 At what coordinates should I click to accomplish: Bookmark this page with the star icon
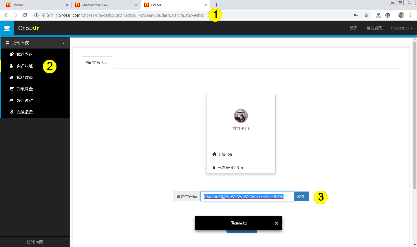366,15
